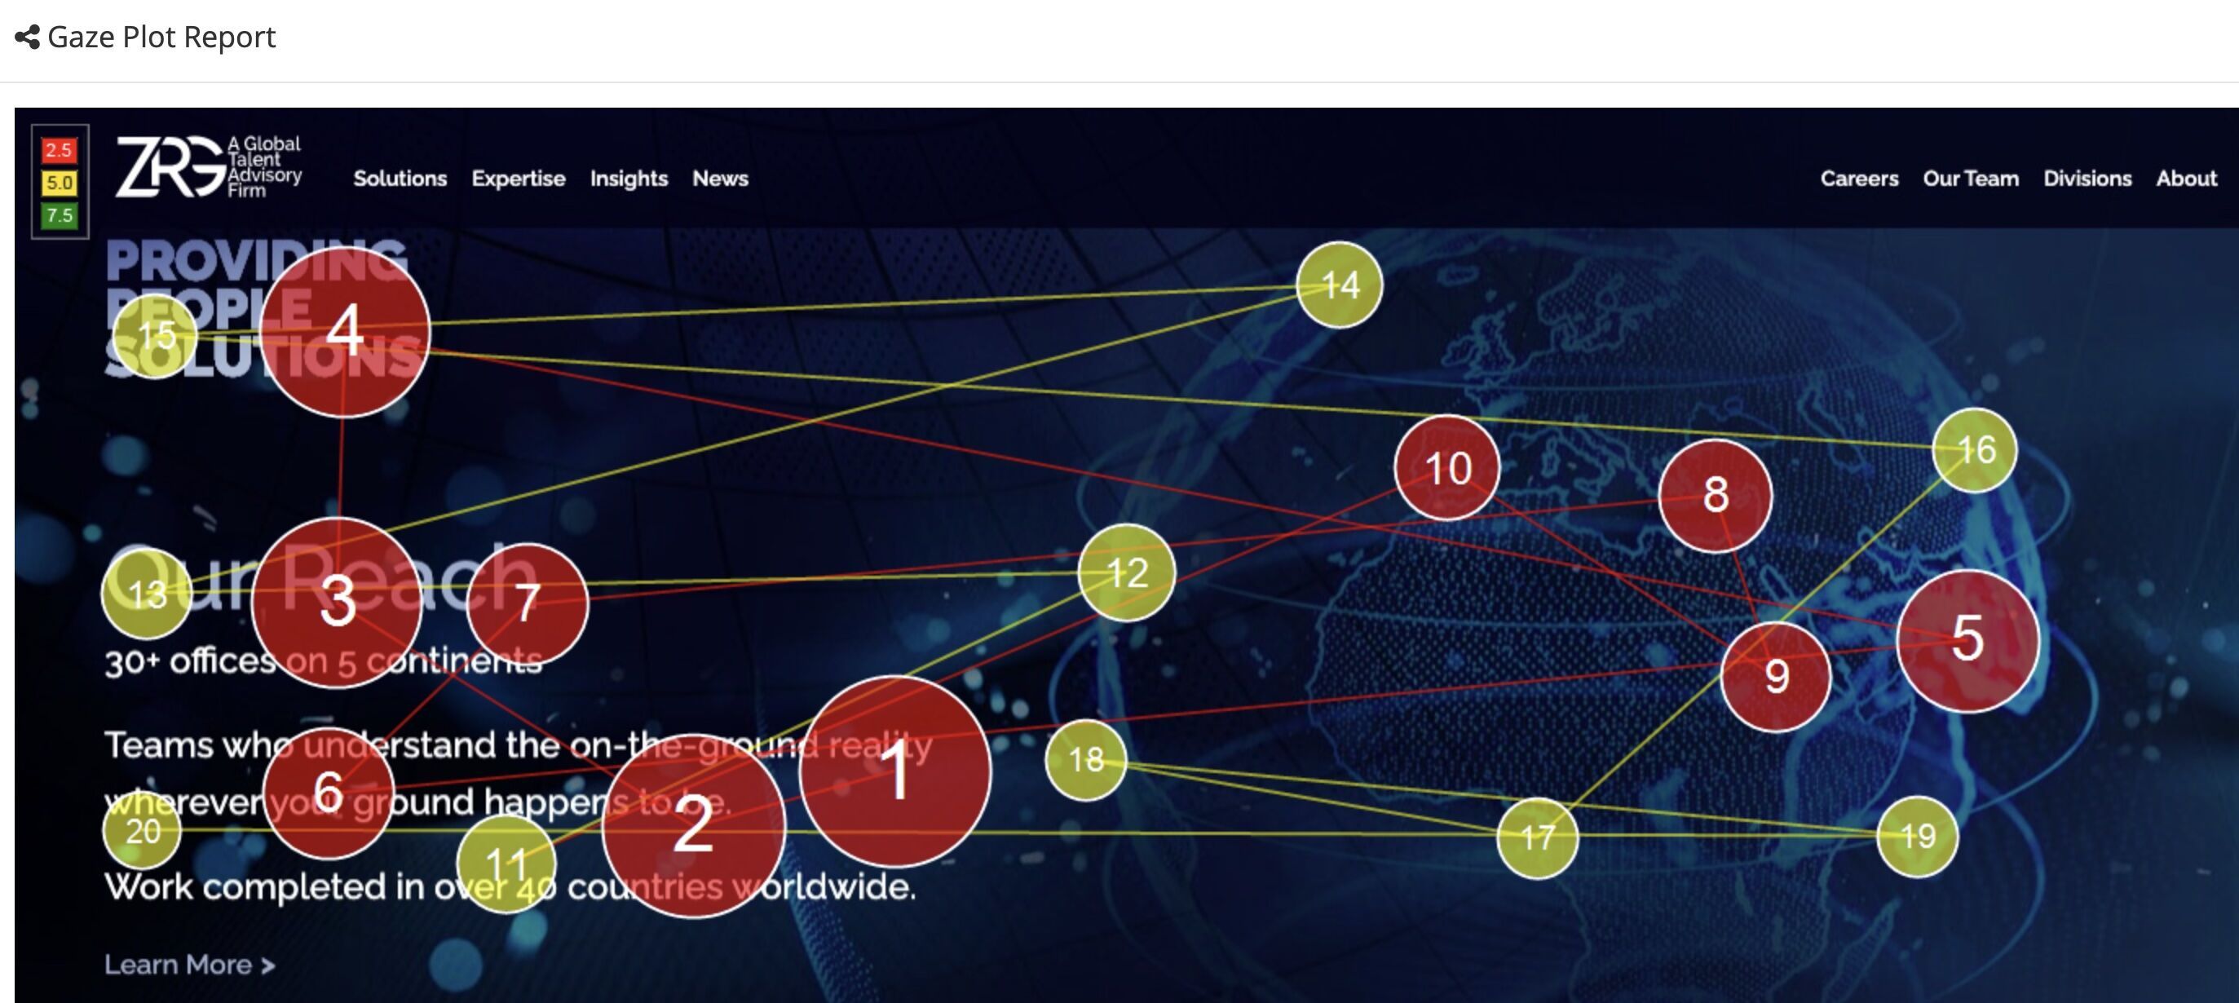2239x1003 pixels.
Task: Open the News menu
Action: coord(720,179)
